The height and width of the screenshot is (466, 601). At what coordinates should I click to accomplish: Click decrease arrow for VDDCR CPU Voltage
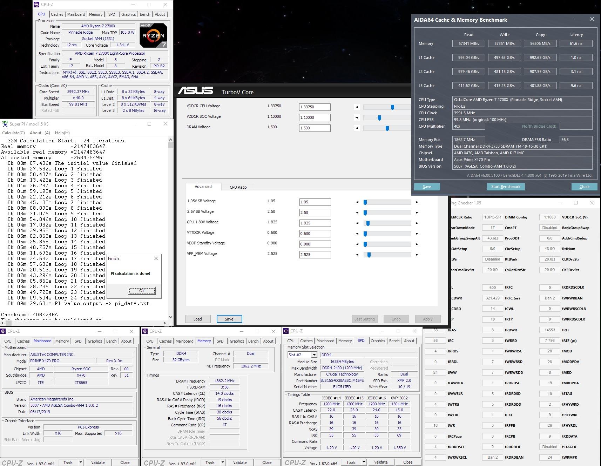click(357, 107)
